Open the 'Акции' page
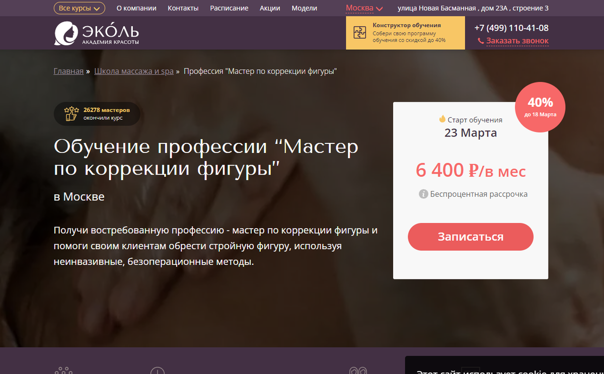604x374 pixels. click(270, 8)
